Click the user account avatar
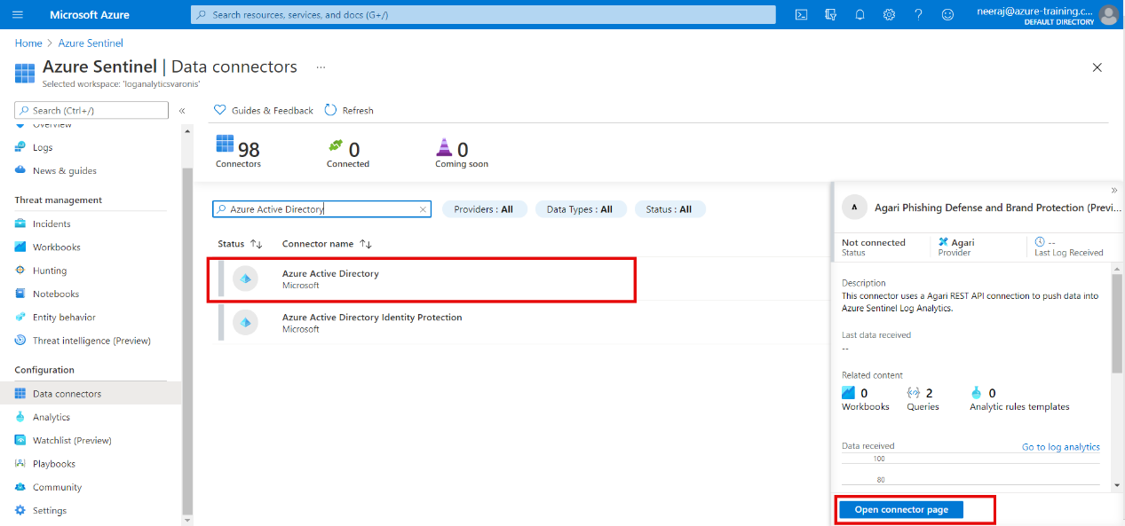 point(1108,14)
